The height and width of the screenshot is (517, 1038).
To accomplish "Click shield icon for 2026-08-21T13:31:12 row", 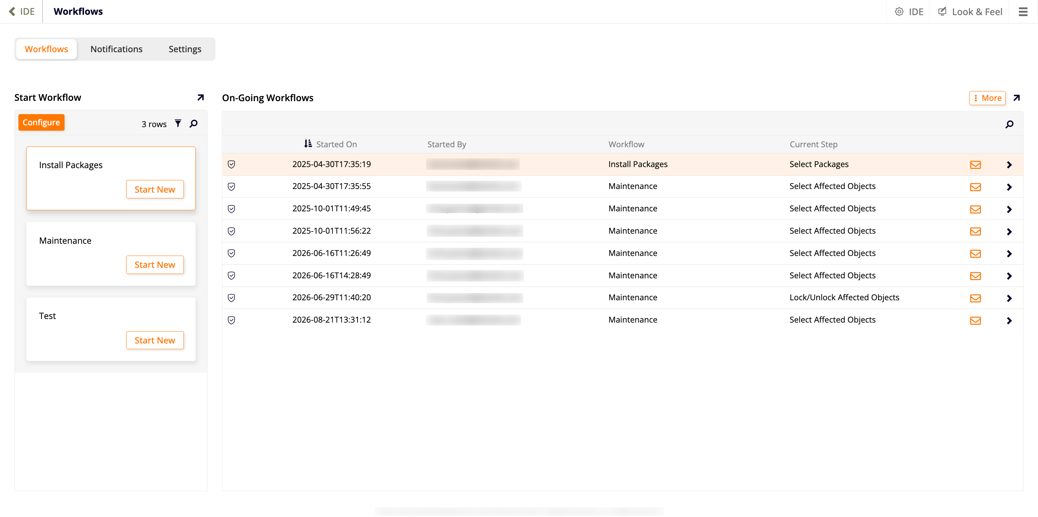I will (x=231, y=320).
